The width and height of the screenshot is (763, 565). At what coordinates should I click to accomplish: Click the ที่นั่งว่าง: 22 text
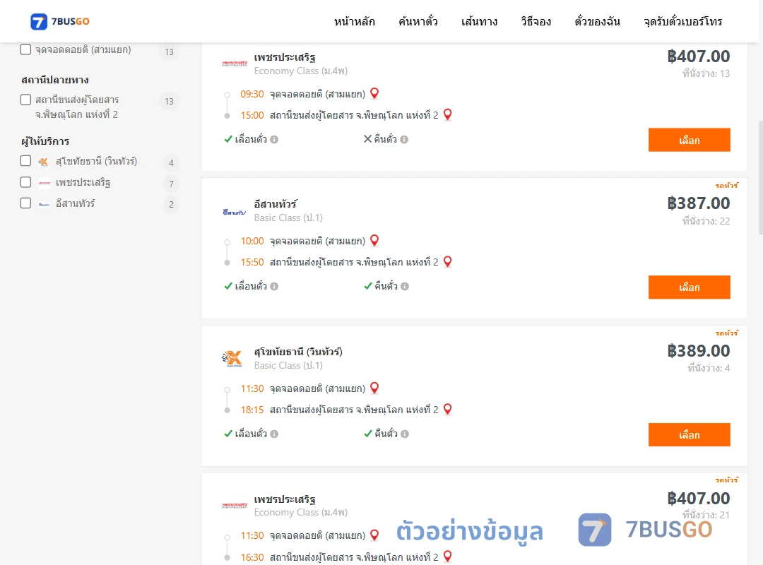coord(706,222)
